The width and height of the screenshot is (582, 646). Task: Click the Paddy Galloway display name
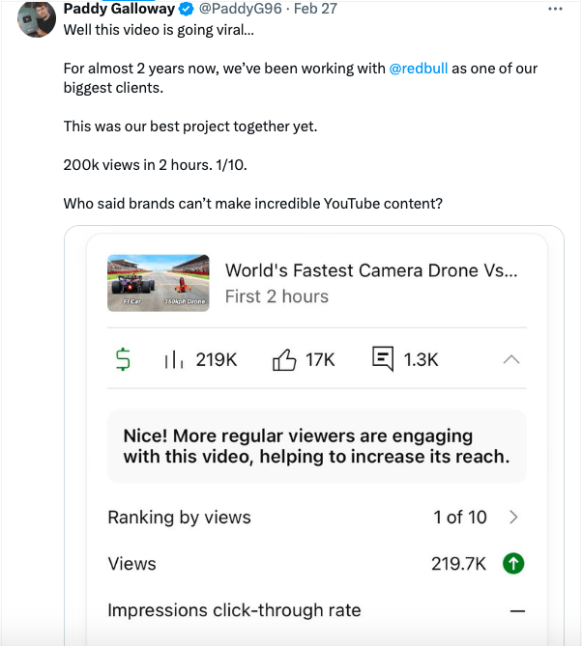point(119,9)
